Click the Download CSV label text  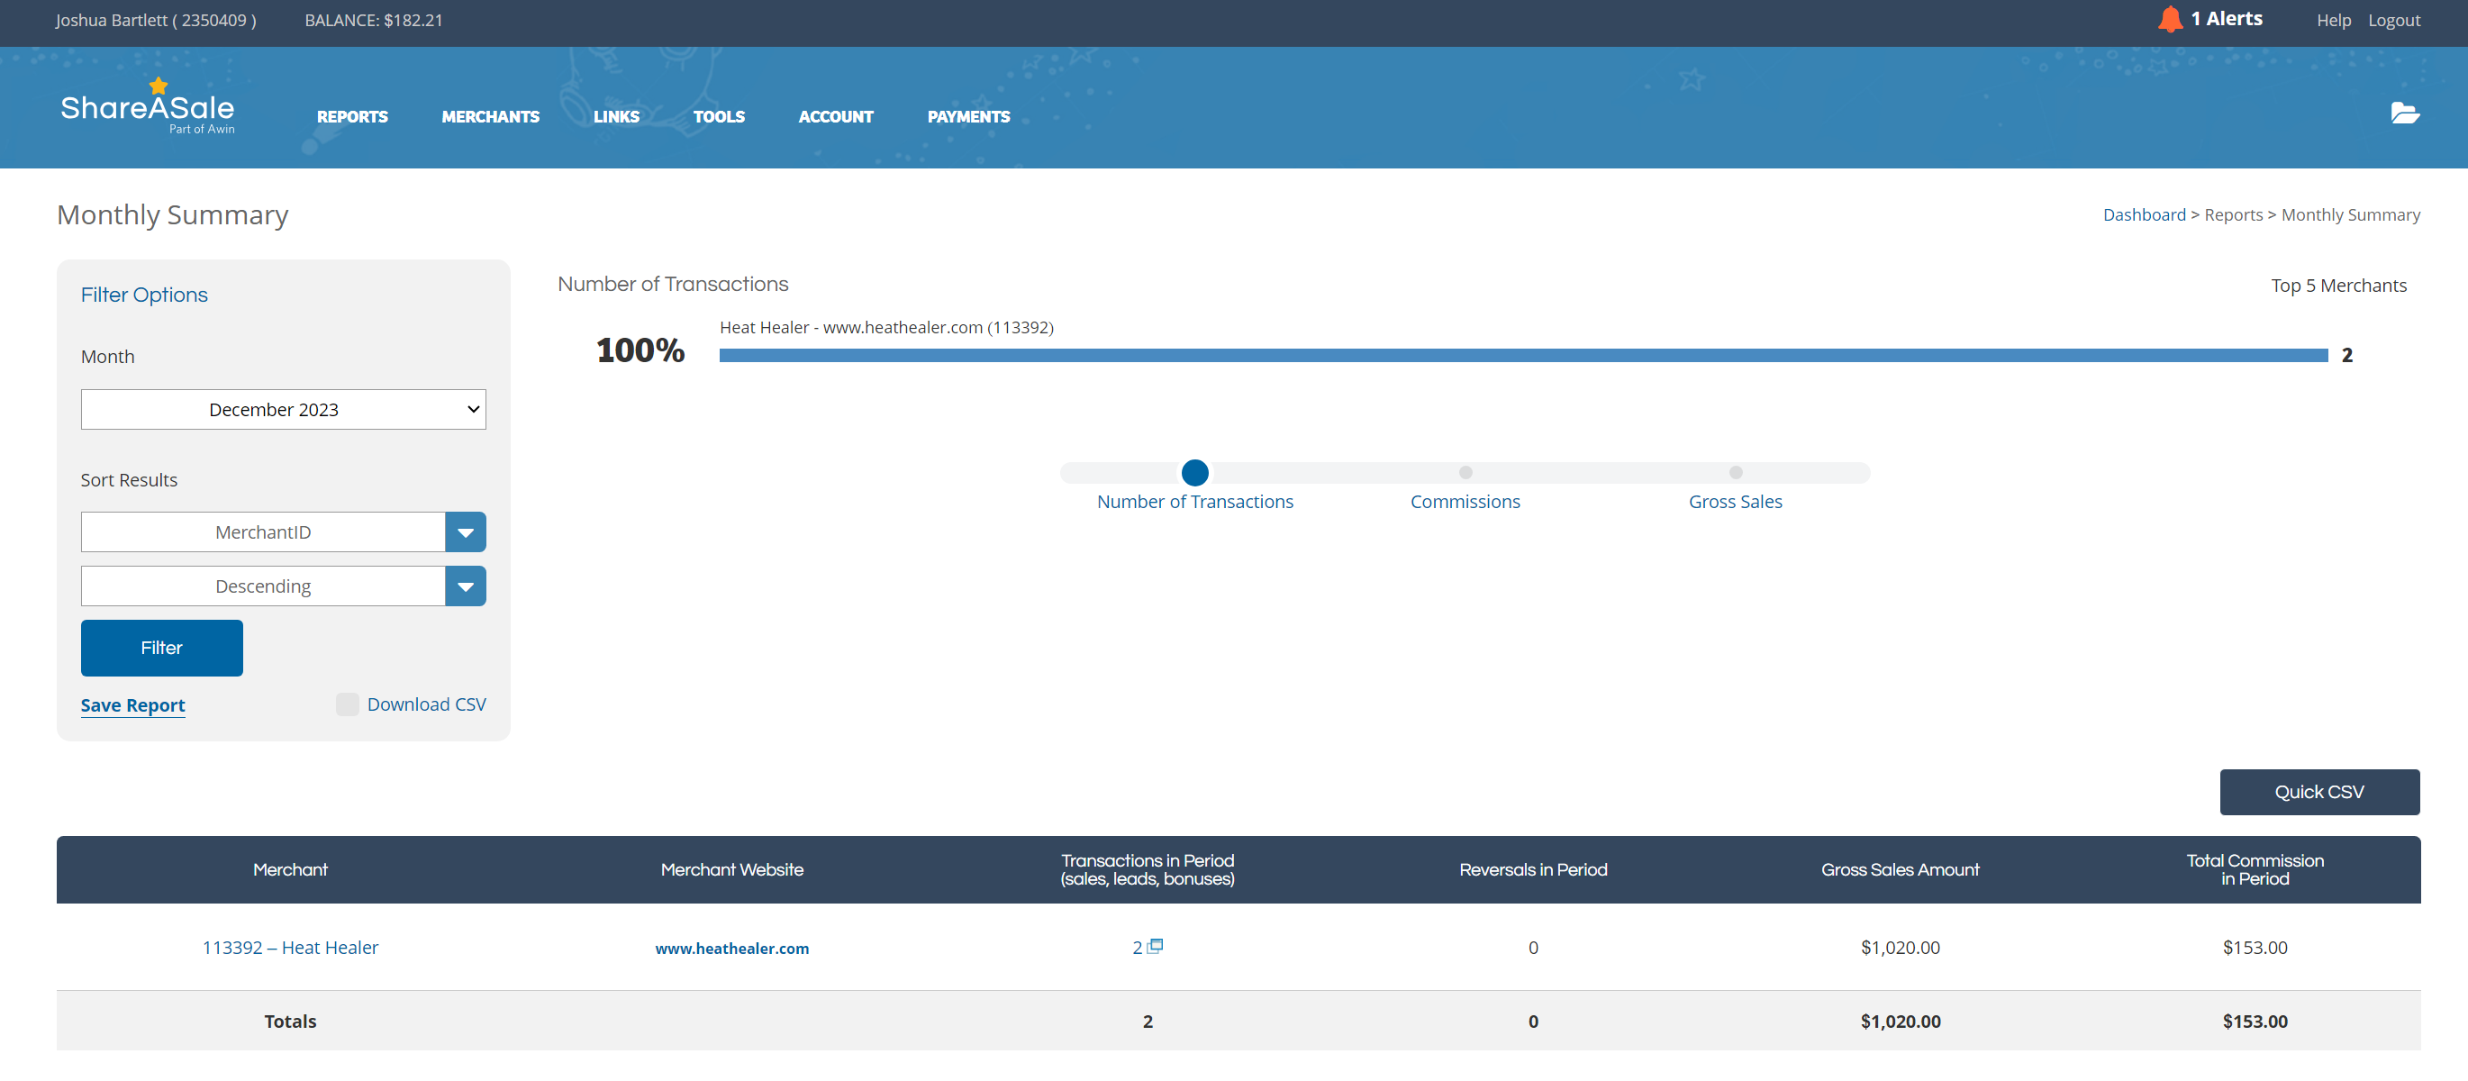click(x=426, y=704)
